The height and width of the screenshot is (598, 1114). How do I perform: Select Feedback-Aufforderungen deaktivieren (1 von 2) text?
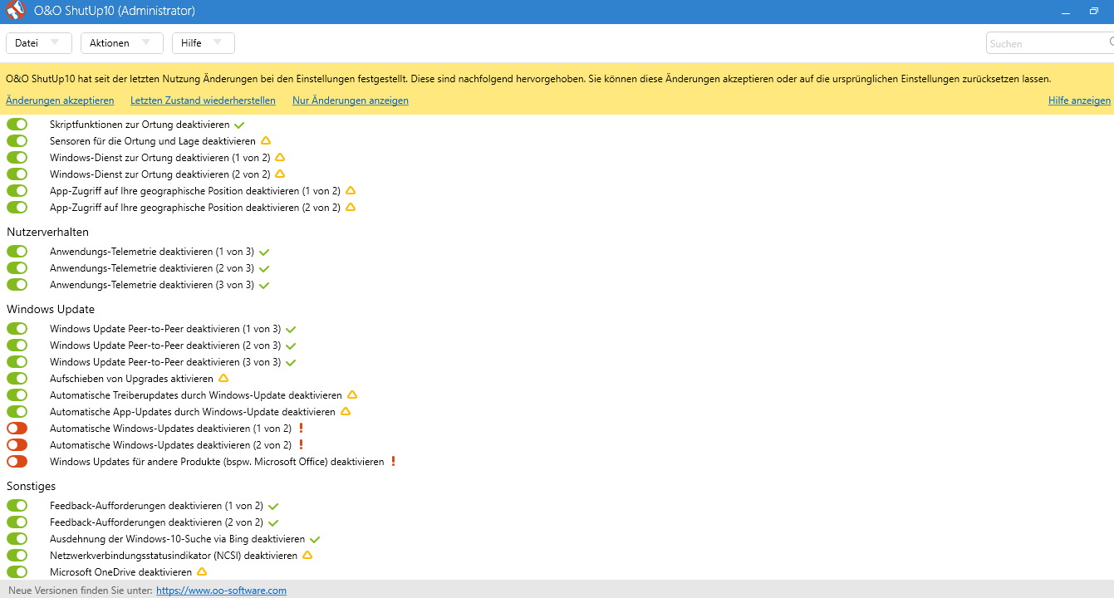coord(156,506)
